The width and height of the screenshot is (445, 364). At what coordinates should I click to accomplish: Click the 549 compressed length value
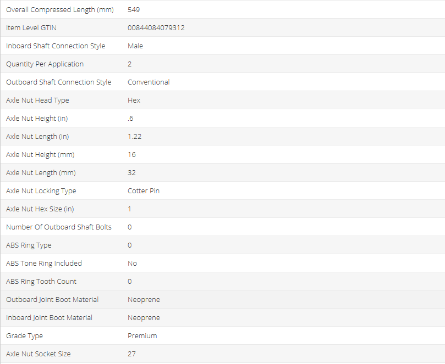click(134, 10)
